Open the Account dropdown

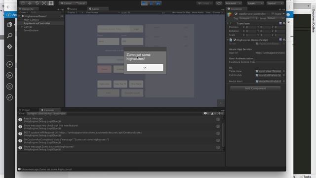[x=234, y=3]
